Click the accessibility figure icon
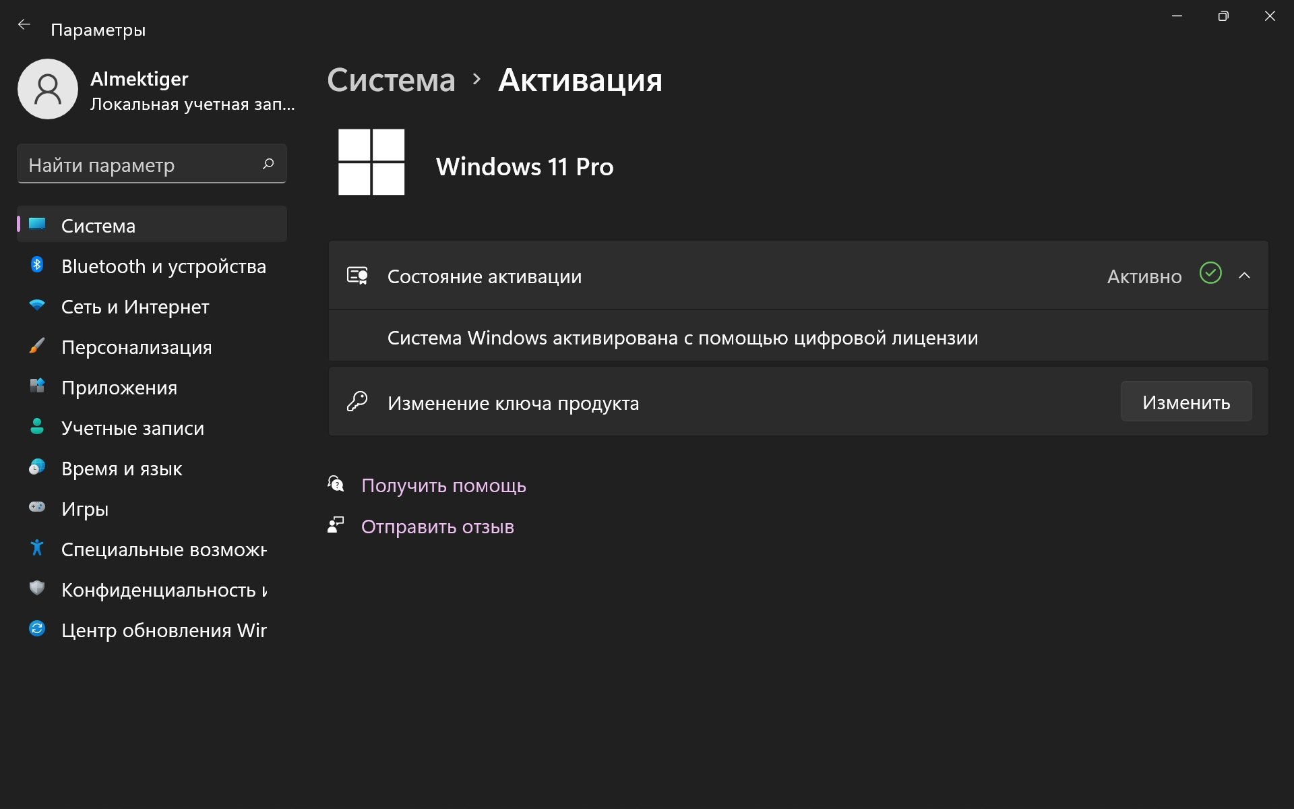 pyautogui.click(x=37, y=547)
